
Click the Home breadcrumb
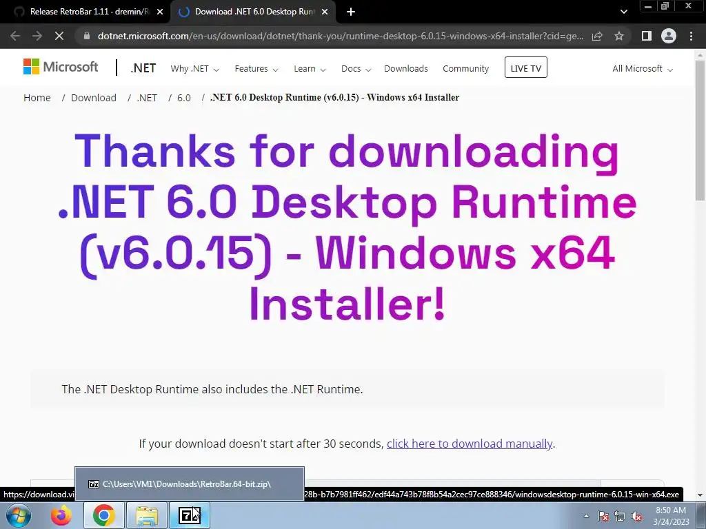click(x=37, y=98)
